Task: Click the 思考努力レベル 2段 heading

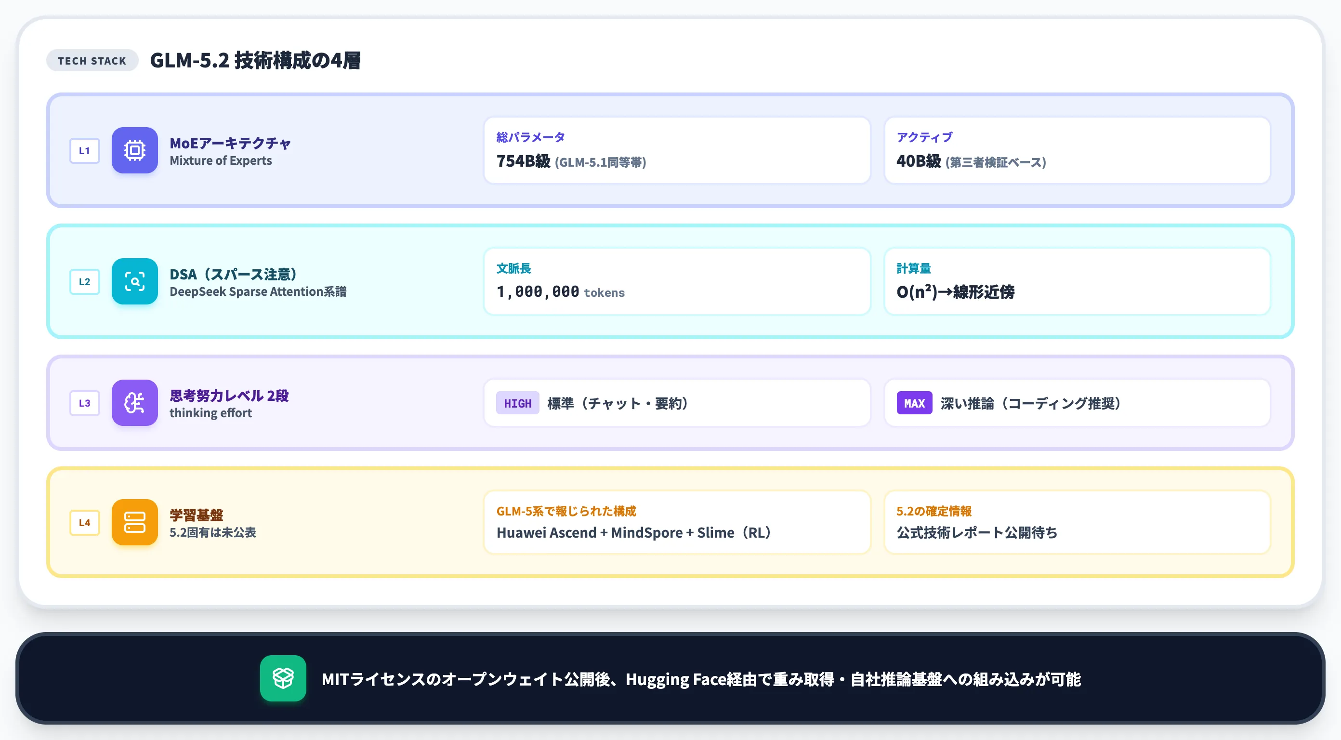Action: (229, 395)
